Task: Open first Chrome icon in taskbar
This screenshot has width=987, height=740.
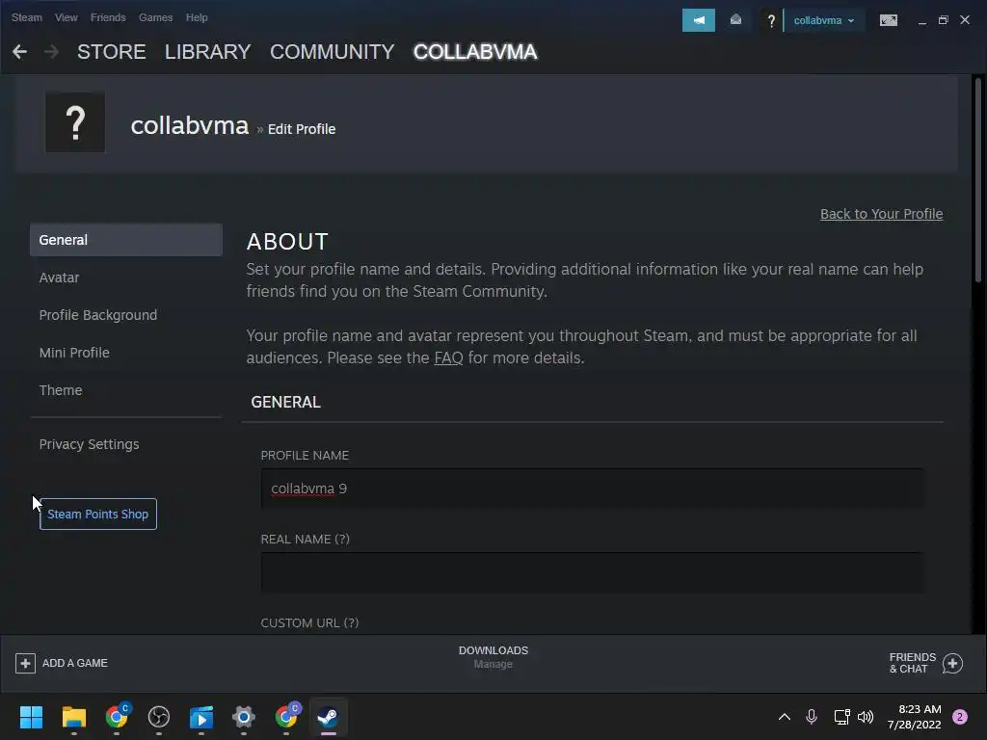Action: click(117, 716)
